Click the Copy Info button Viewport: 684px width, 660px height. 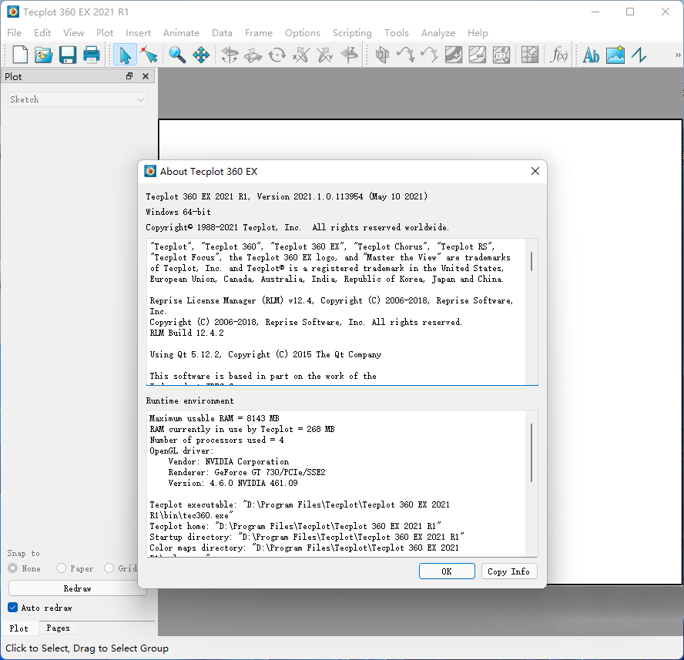(508, 571)
